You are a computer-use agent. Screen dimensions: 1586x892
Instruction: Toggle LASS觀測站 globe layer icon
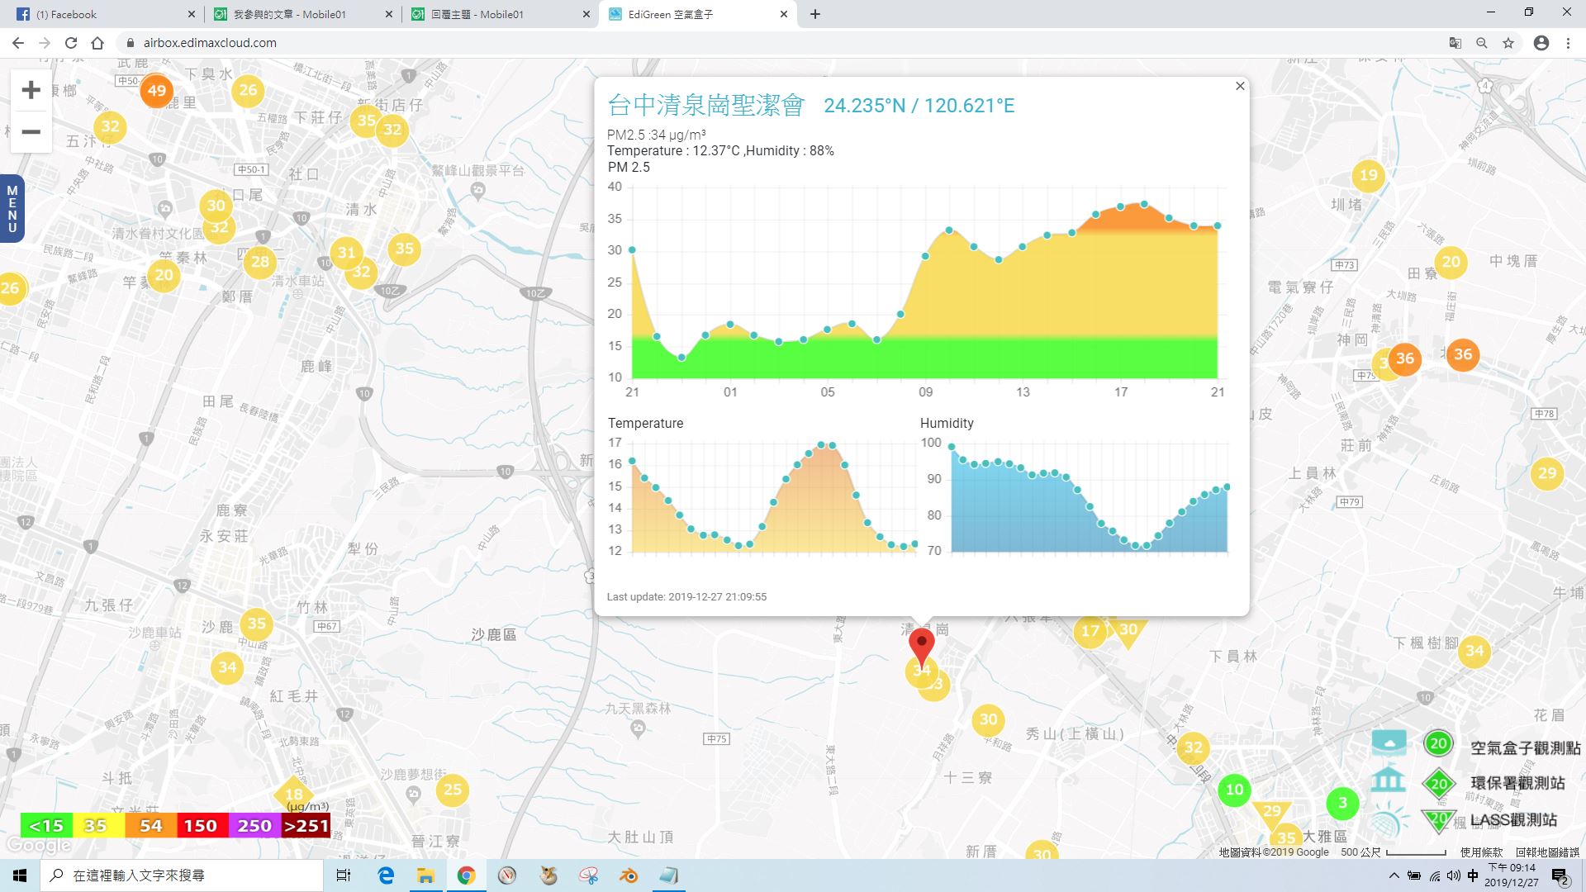point(1389,819)
